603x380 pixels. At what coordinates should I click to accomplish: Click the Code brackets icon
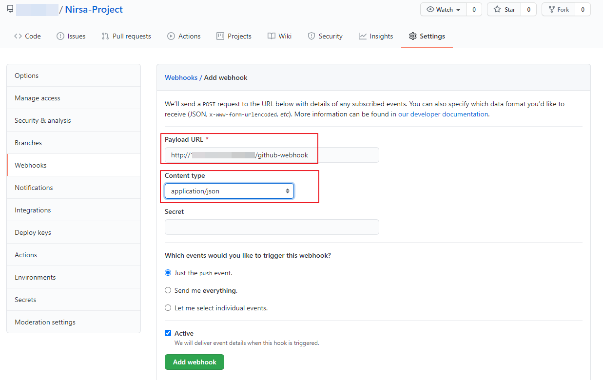18,36
